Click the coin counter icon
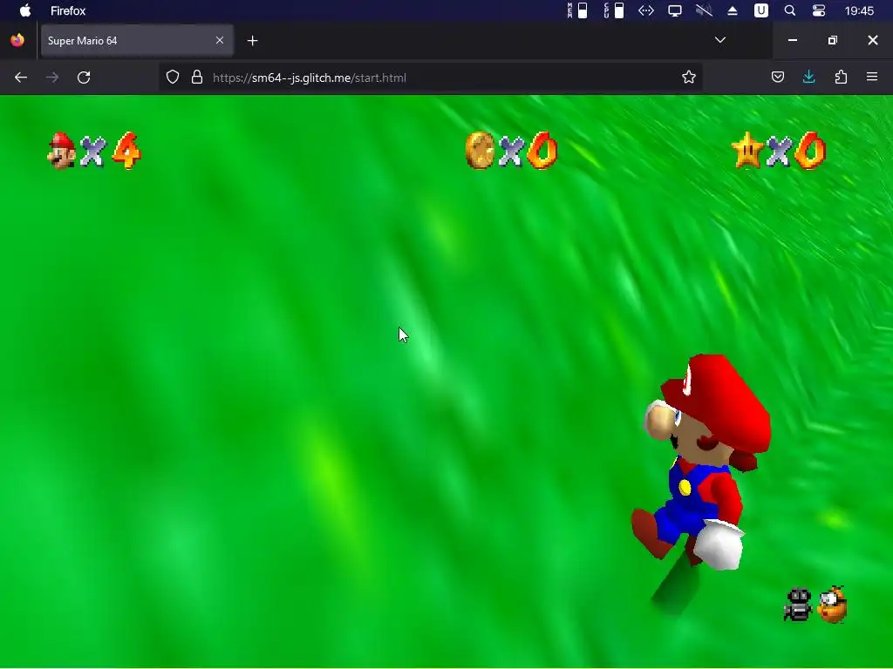893x669 pixels. pos(480,151)
